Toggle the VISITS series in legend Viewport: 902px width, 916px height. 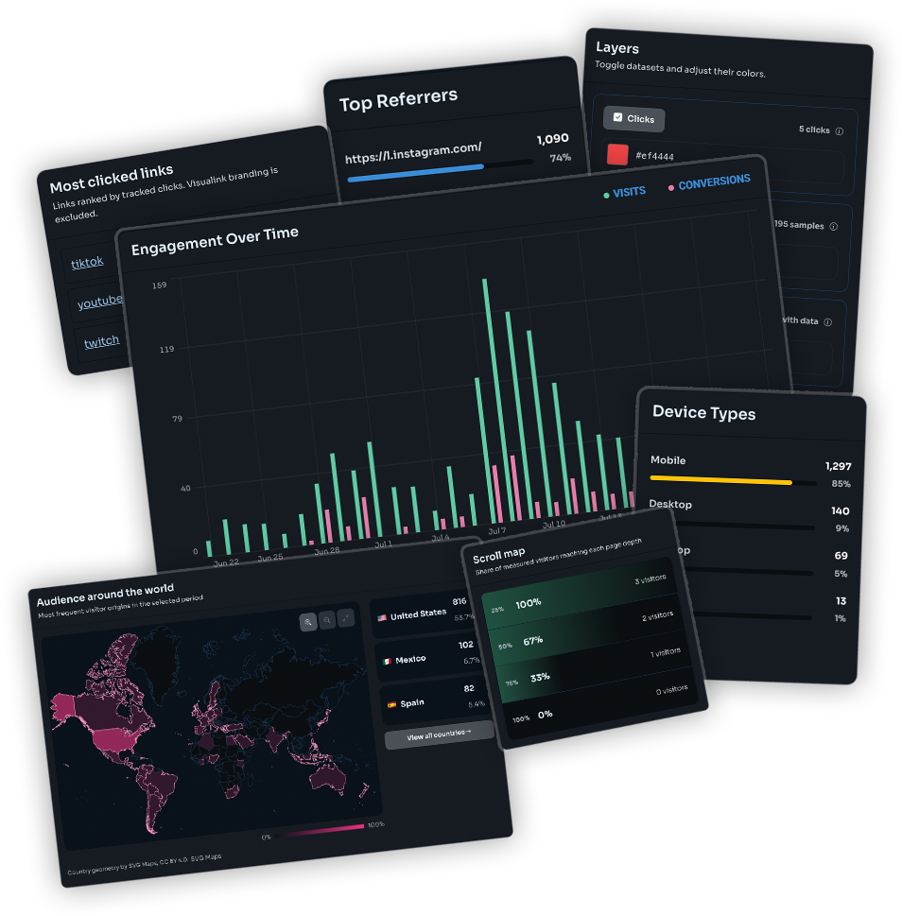[x=625, y=192]
